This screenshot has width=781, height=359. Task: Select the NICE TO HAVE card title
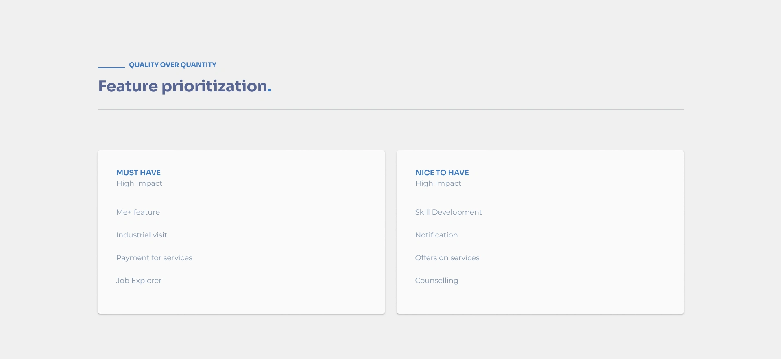(442, 173)
